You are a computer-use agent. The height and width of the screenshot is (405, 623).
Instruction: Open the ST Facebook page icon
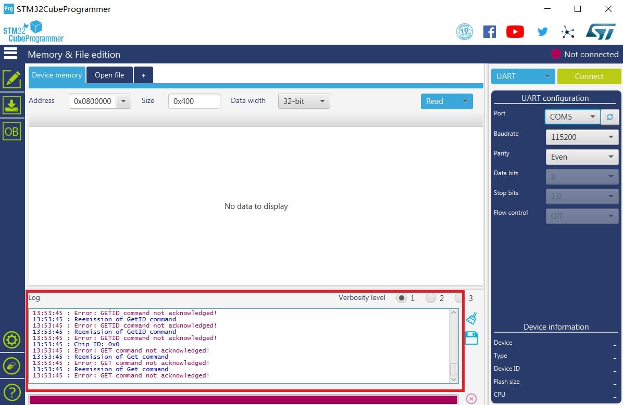490,32
